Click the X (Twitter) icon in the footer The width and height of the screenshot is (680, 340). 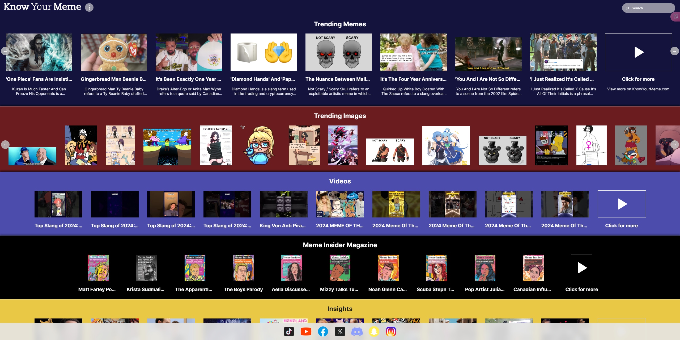click(x=340, y=332)
